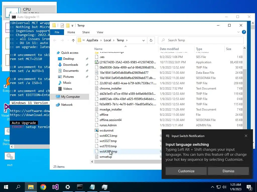Click the Forward navigation arrow
This screenshot has height=192, width=257.
click(62, 40)
